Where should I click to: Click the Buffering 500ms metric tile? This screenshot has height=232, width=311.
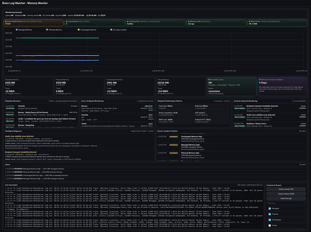(212, 107)
